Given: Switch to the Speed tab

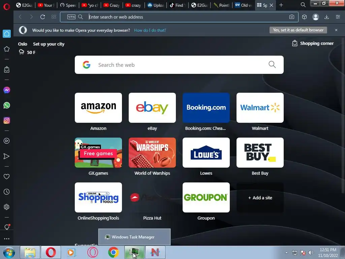Looking at the screenshot, I should tap(68, 5).
